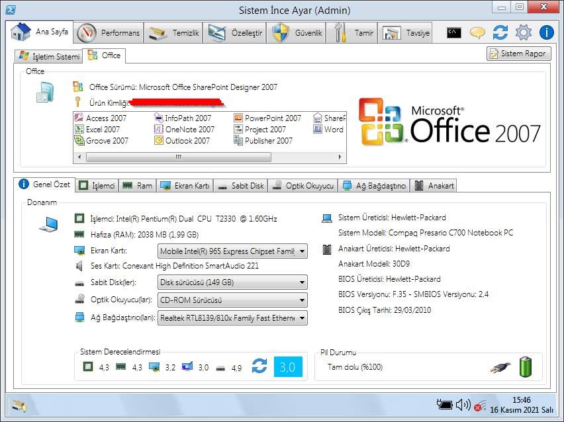Click the network error icon in tray
The height and width of the screenshot is (422, 564).
[480, 405]
